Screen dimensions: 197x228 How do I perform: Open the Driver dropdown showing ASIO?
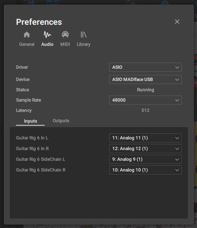coord(145,67)
